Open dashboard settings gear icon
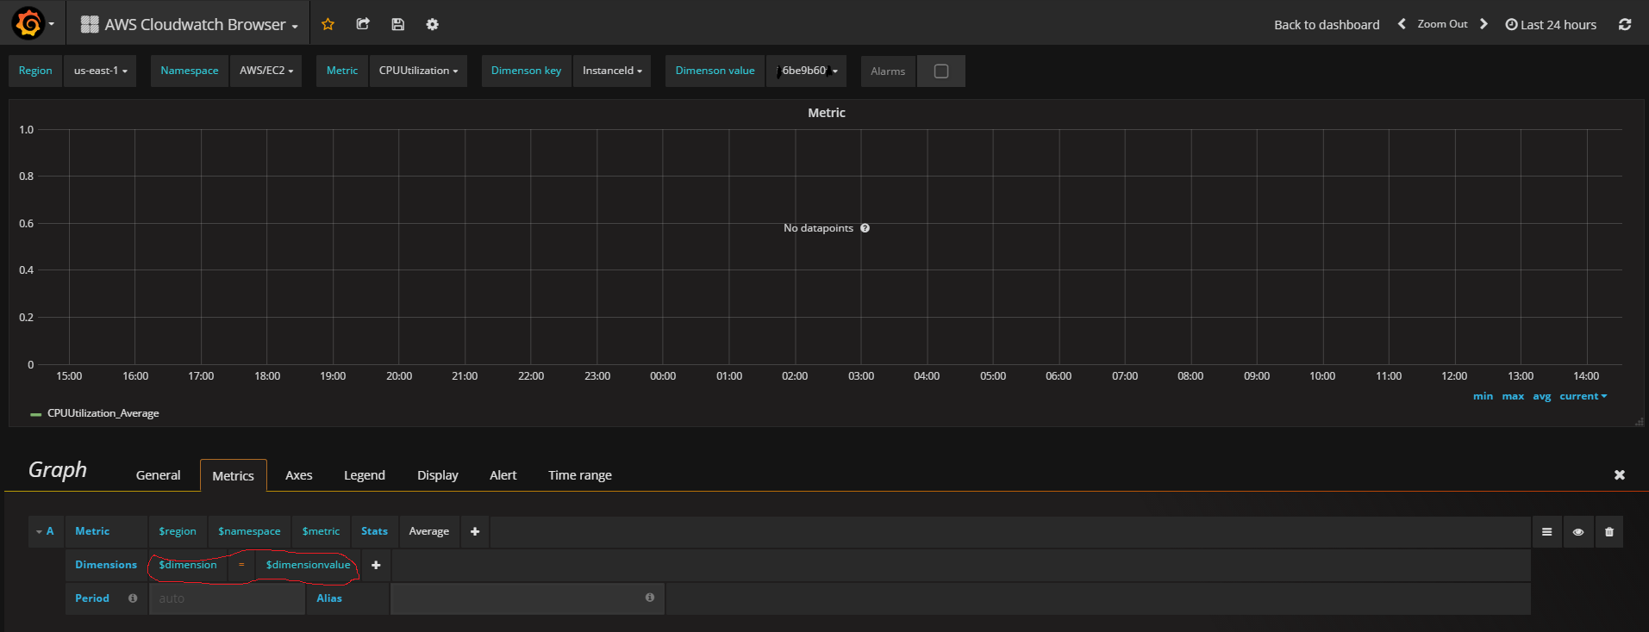The image size is (1649, 632). click(x=433, y=24)
